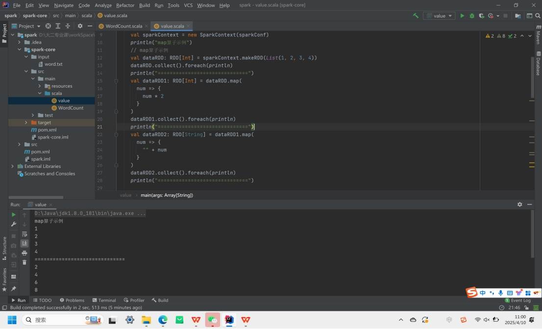Collapse the spark-core module node
This screenshot has width=542, height=329.
(20, 49)
